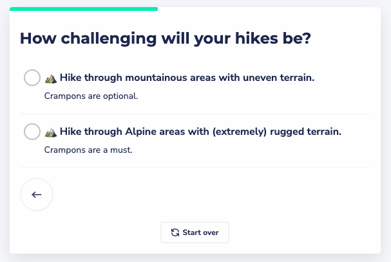Image resolution: width=391 pixels, height=262 pixels.
Task: Click the word 'Start over' text
Action: click(x=200, y=232)
